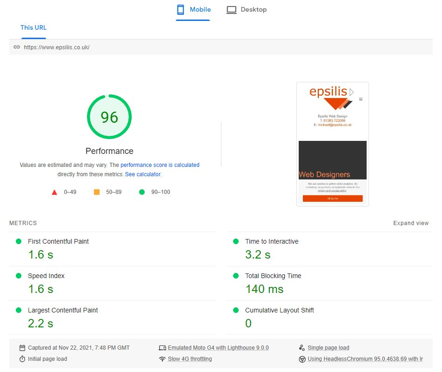Click the Captured at Nov 22, 2021 text

79,348
